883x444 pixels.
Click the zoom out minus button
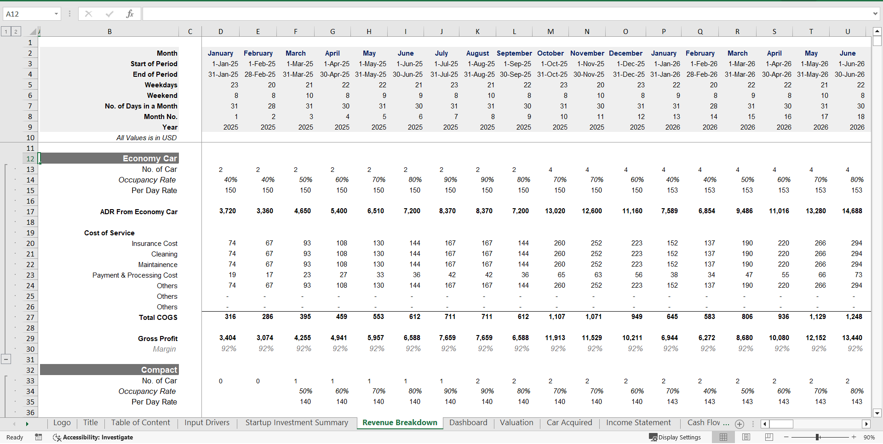pos(786,437)
